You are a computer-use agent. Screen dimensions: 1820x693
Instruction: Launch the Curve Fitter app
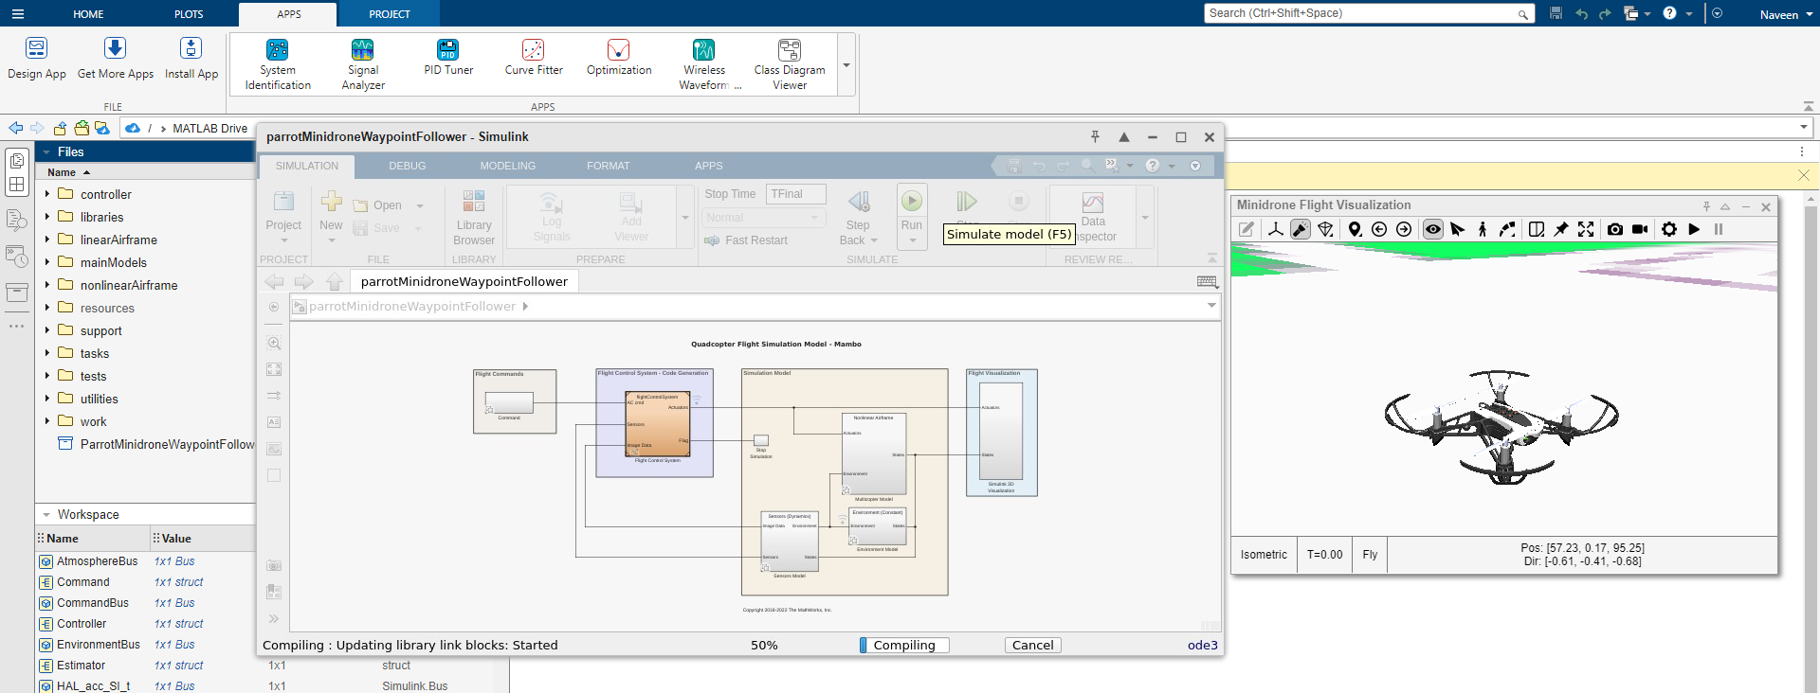(533, 57)
